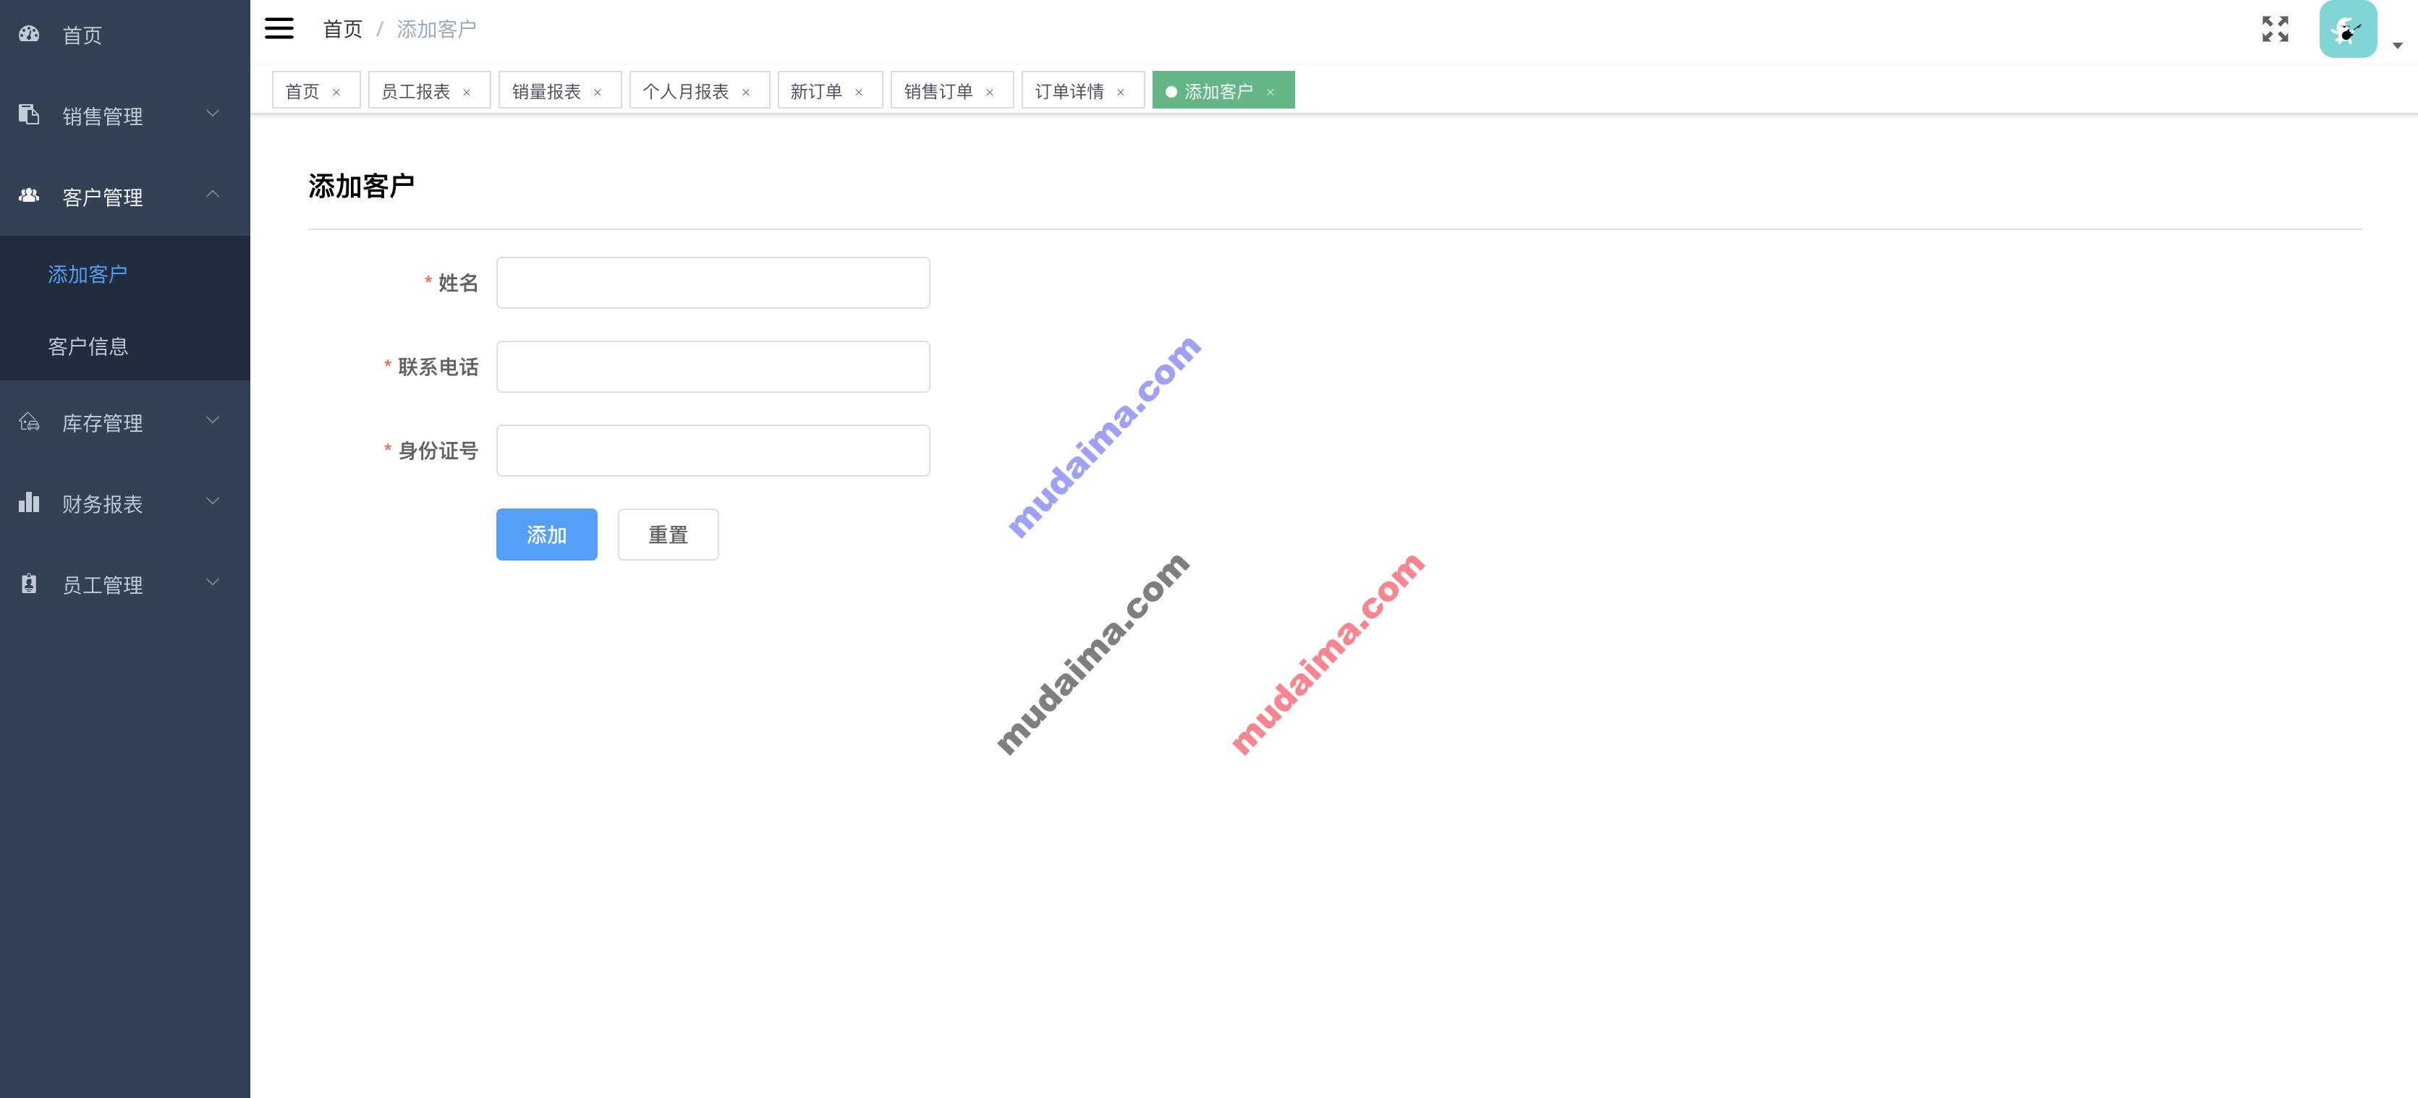2418x1098 pixels.
Task: Open 客户信息 in the sidebar submenu
Action: (x=125, y=346)
